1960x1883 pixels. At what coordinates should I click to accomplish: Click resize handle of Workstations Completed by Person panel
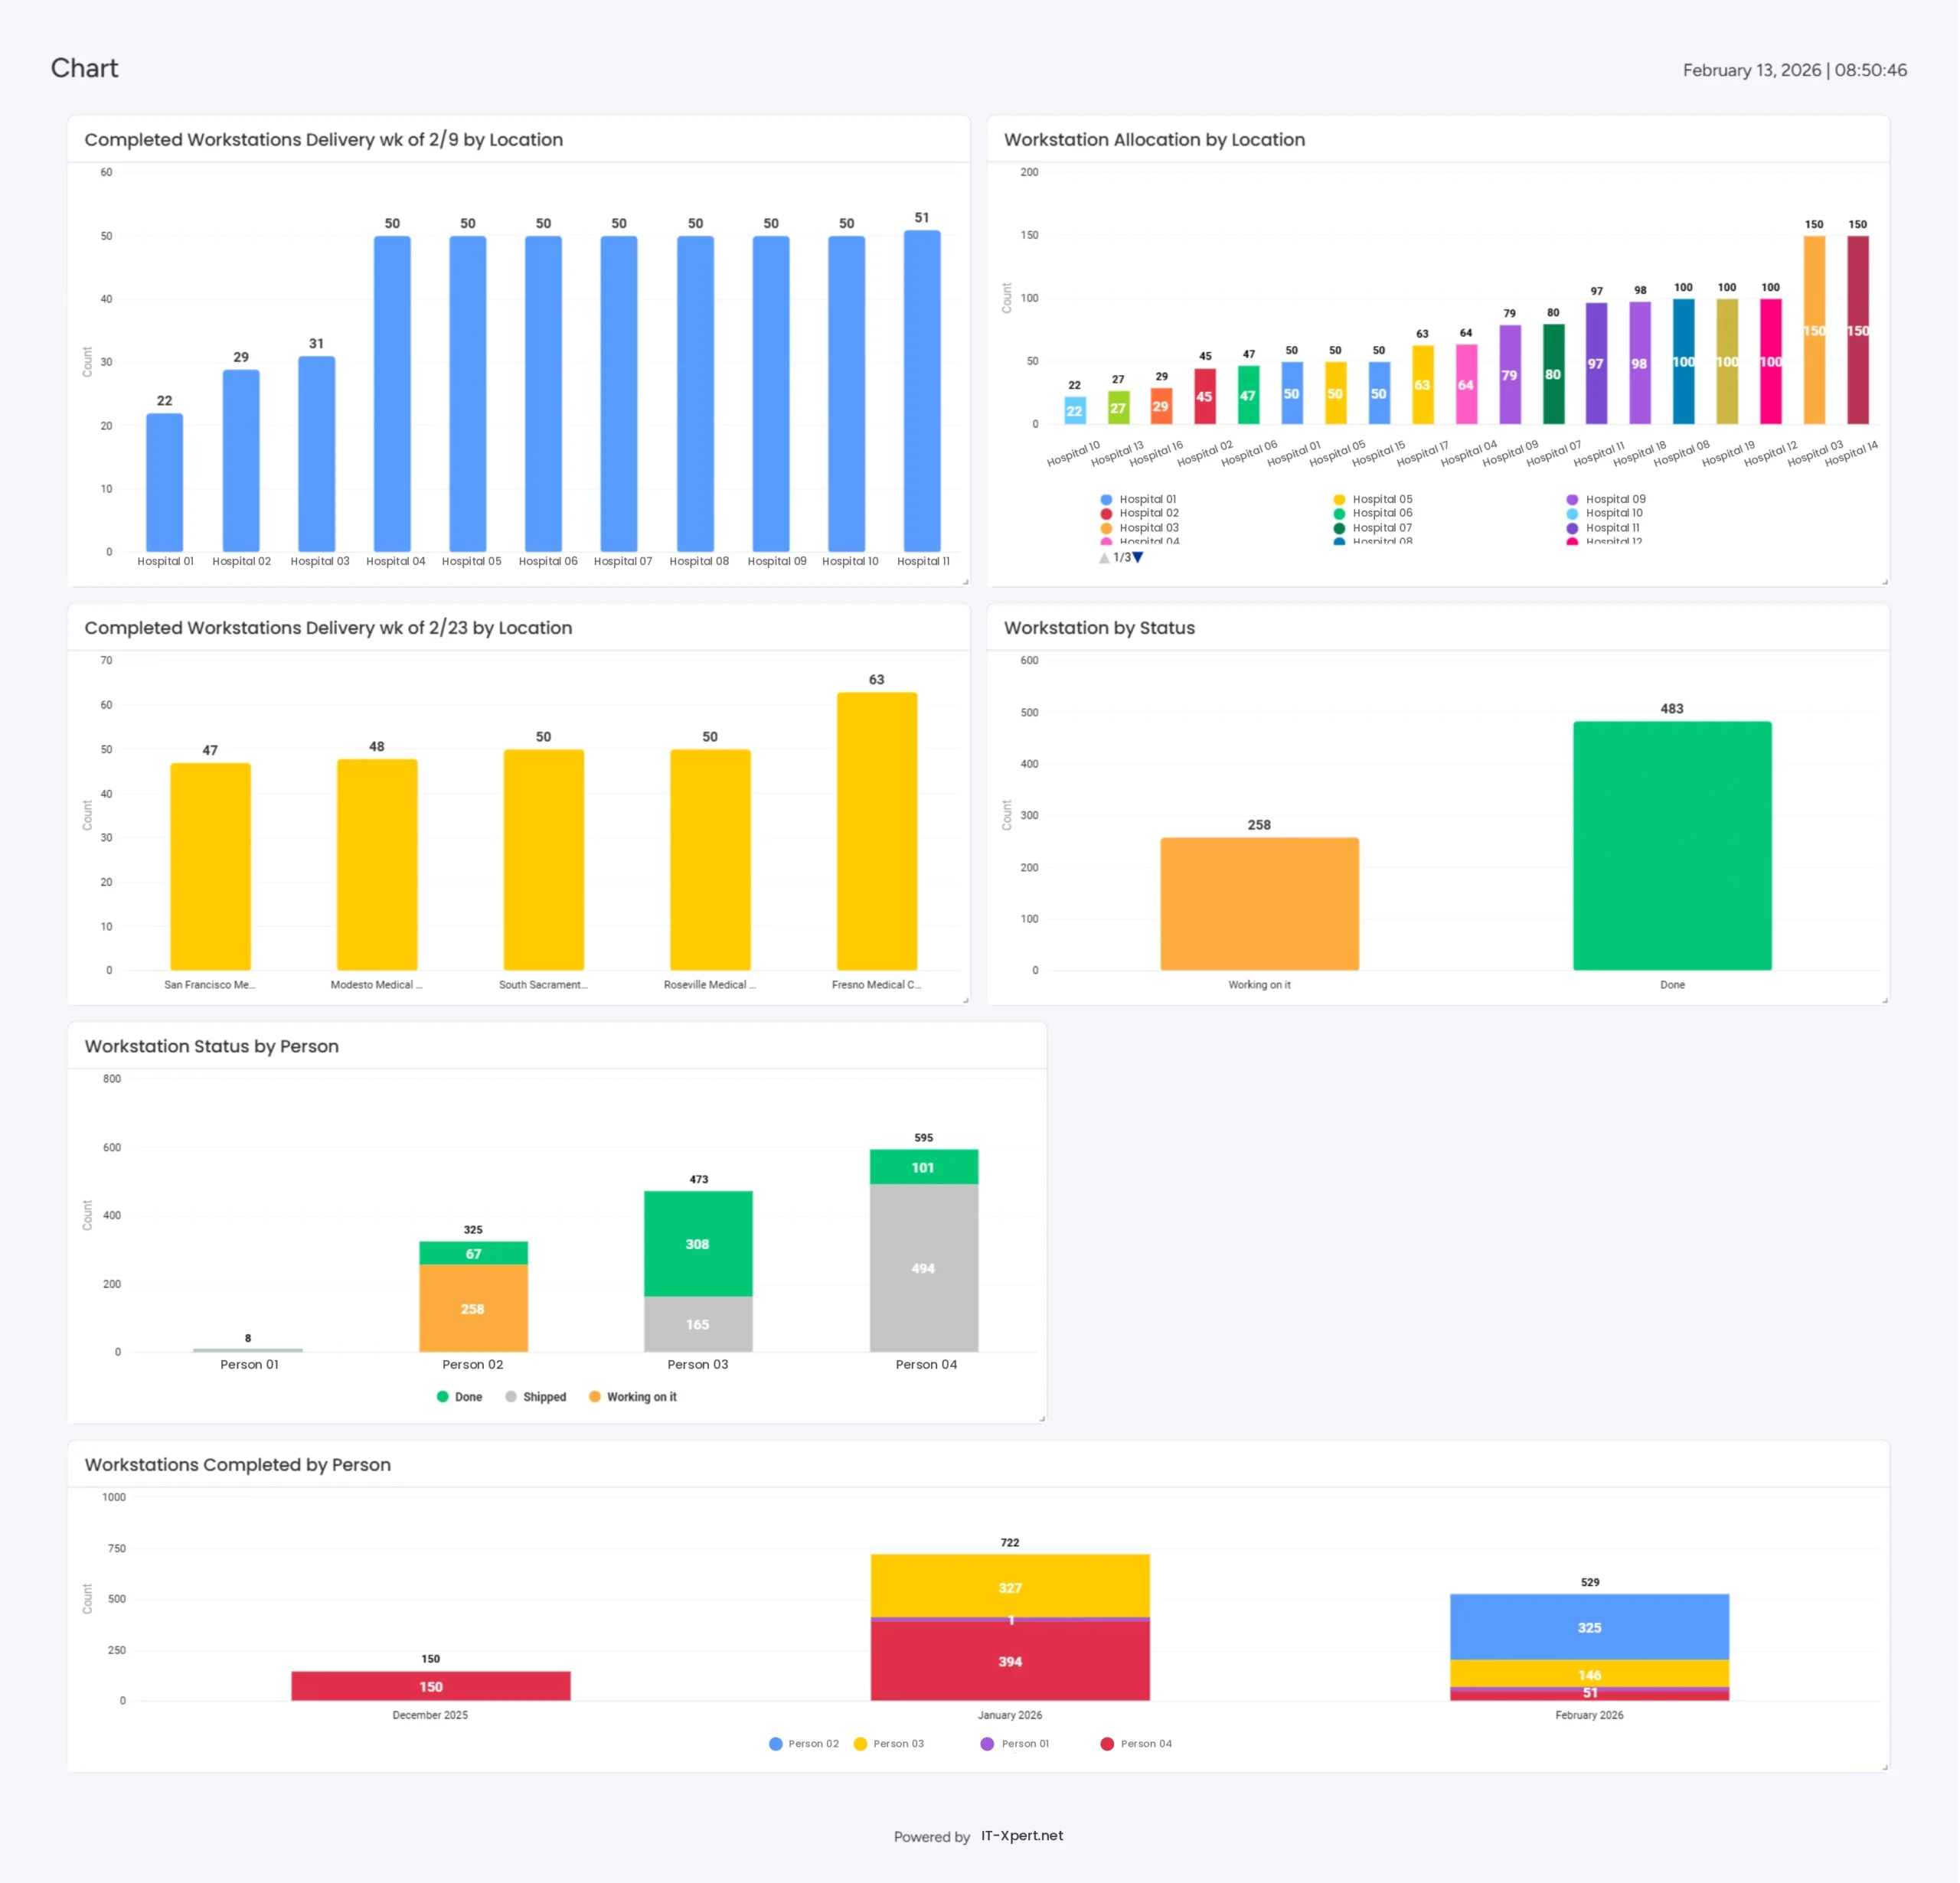pyautogui.click(x=1885, y=1768)
